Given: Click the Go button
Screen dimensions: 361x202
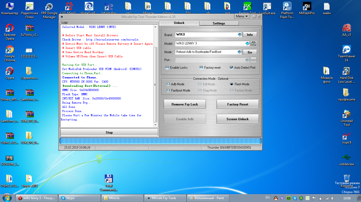Looking at the screenshot, I should point(250,52).
